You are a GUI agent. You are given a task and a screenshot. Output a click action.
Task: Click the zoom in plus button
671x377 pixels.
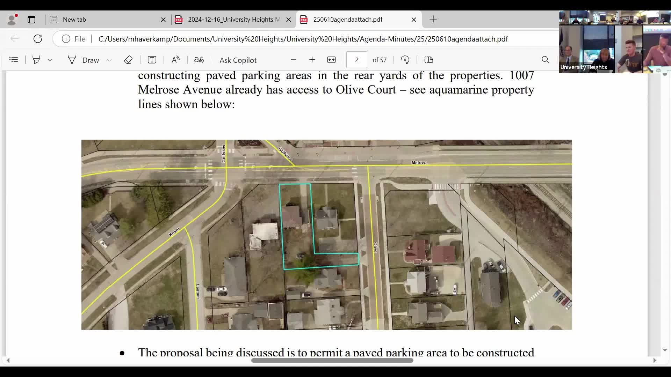coord(312,60)
